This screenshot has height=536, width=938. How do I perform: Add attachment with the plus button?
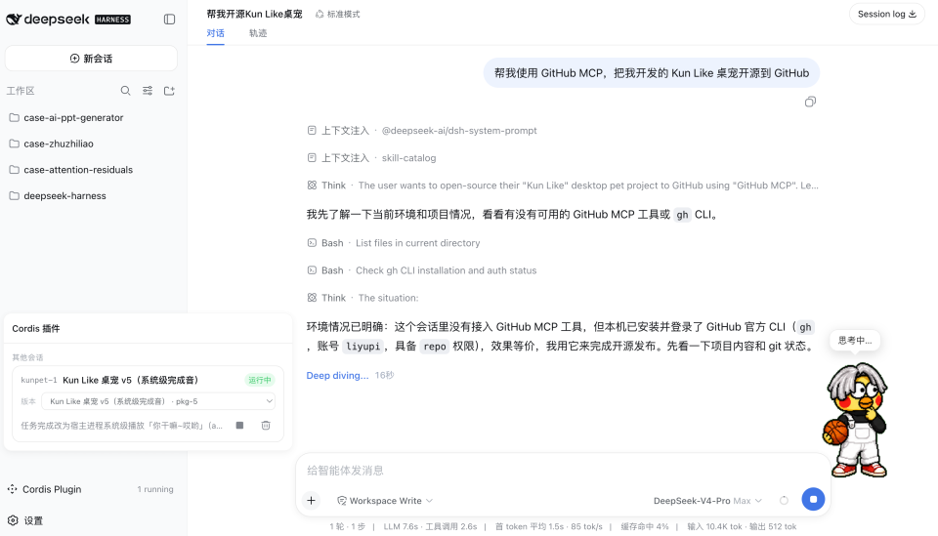point(311,500)
